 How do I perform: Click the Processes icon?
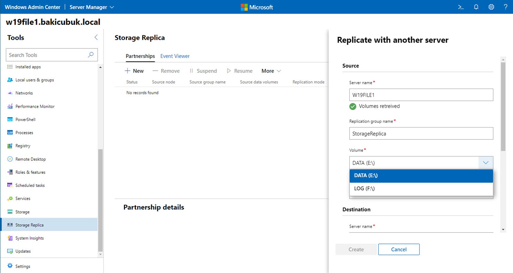10,133
